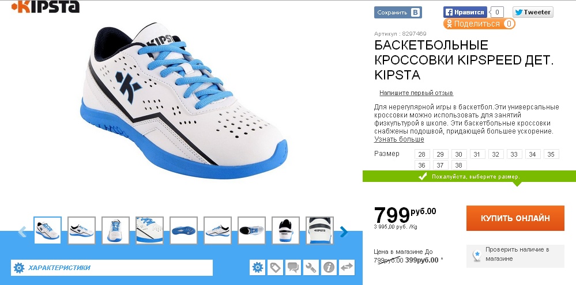Click the info circle icon
This screenshot has height=285, width=576.
click(329, 267)
